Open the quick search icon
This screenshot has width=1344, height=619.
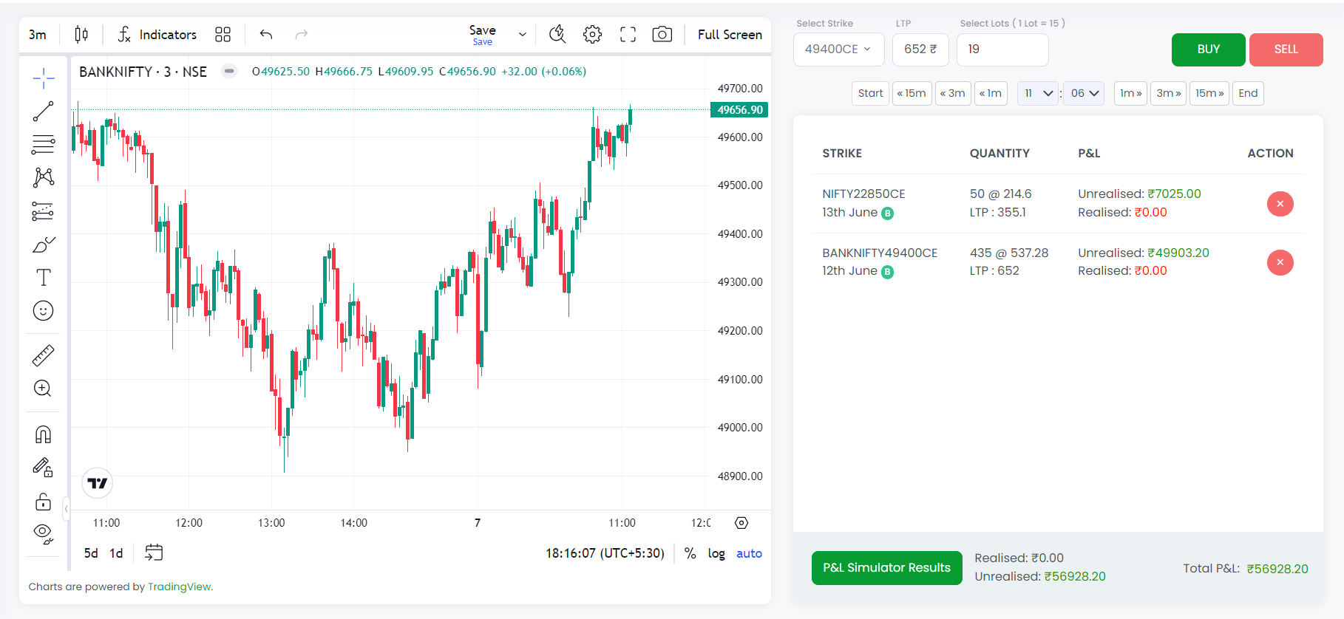click(x=557, y=35)
